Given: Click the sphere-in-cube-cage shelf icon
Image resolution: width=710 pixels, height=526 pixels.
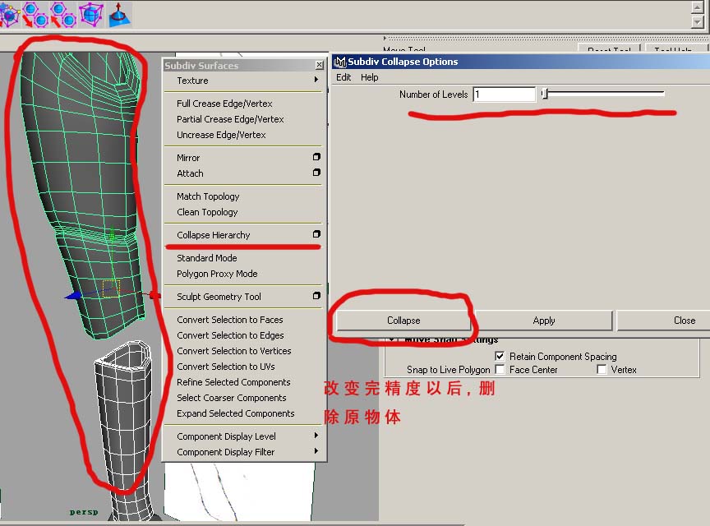Looking at the screenshot, I should point(90,13).
